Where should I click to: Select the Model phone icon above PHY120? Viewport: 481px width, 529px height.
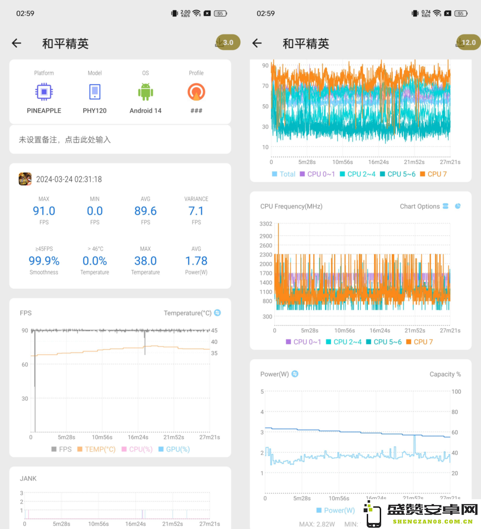pyautogui.click(x=95, y=92)
